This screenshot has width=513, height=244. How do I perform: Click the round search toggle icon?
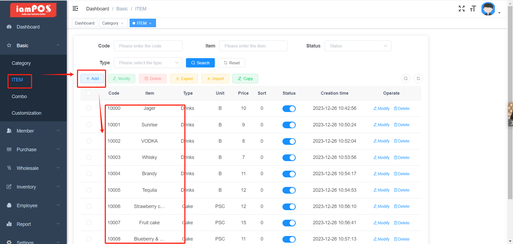coord(405,79)
